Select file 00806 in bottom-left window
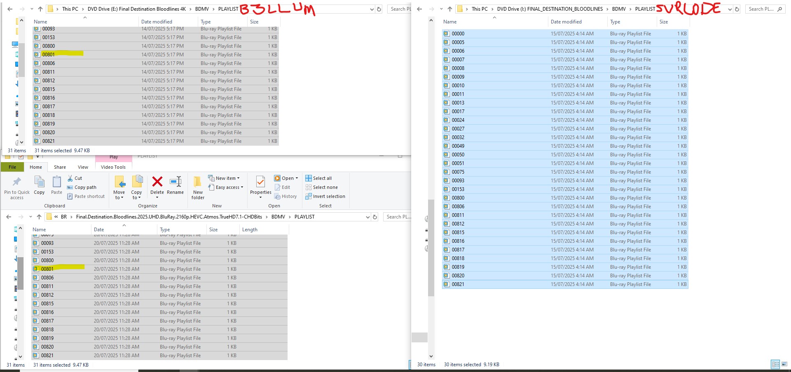Image resolution: width=791 pixels, height=372 pixels. coord(159,278)
